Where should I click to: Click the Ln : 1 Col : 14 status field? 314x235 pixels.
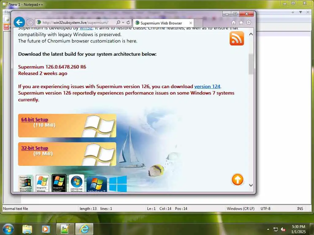click(167, 209)
